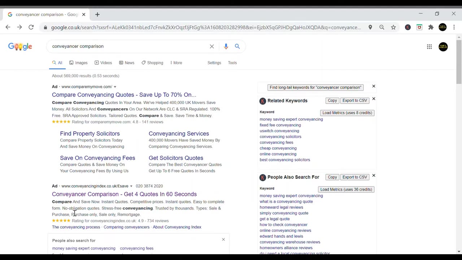462x260 pixels.
Task: Open Compare Conveyancing Quotes ad result
Action: click(x=124, y=95)
